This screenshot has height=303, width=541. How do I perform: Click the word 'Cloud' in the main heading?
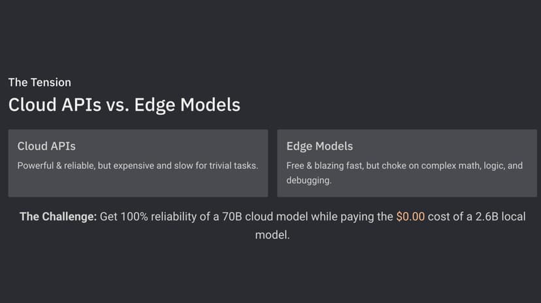(x=33, y=105)
